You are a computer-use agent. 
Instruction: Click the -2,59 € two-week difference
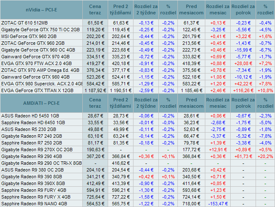coord(146,90)
